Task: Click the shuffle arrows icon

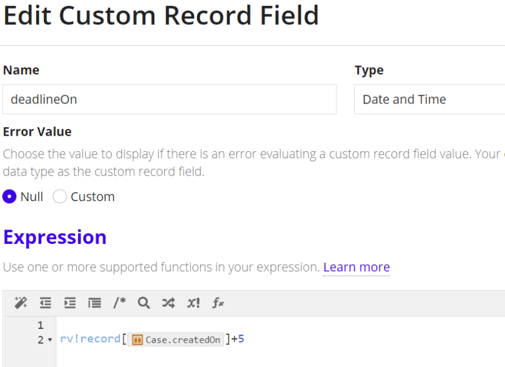Action: click(168, 303)
